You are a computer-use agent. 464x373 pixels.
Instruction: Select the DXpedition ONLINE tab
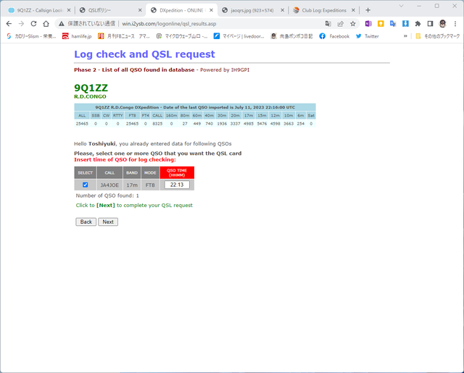pyautogui.click(x=181, y=10)
